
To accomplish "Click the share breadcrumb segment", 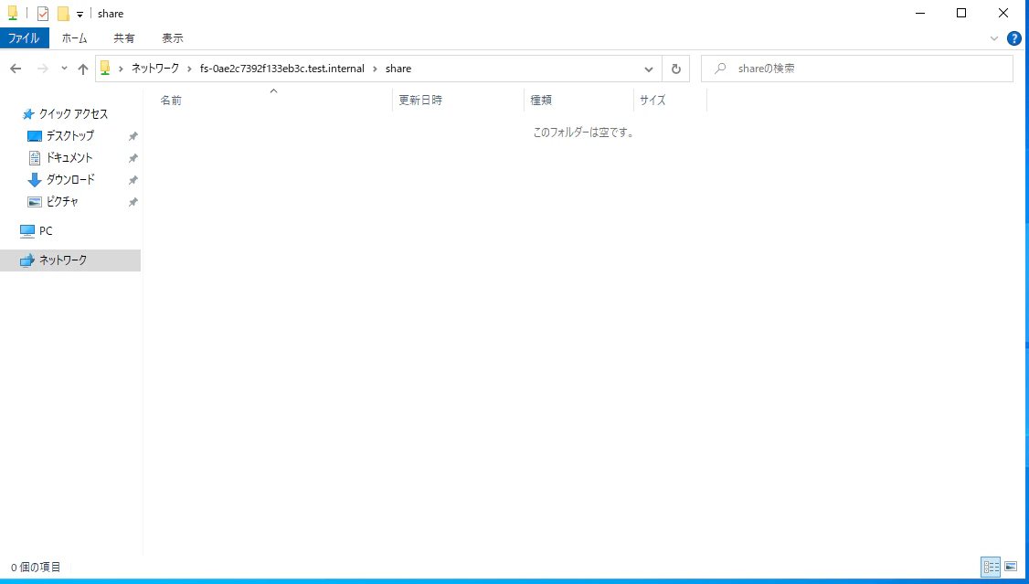I will 398,69.
